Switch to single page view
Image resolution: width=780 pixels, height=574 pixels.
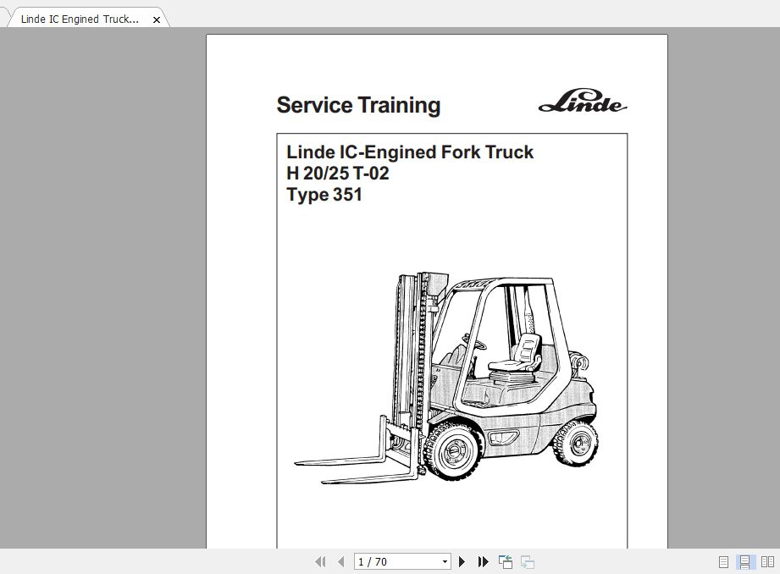723,562
